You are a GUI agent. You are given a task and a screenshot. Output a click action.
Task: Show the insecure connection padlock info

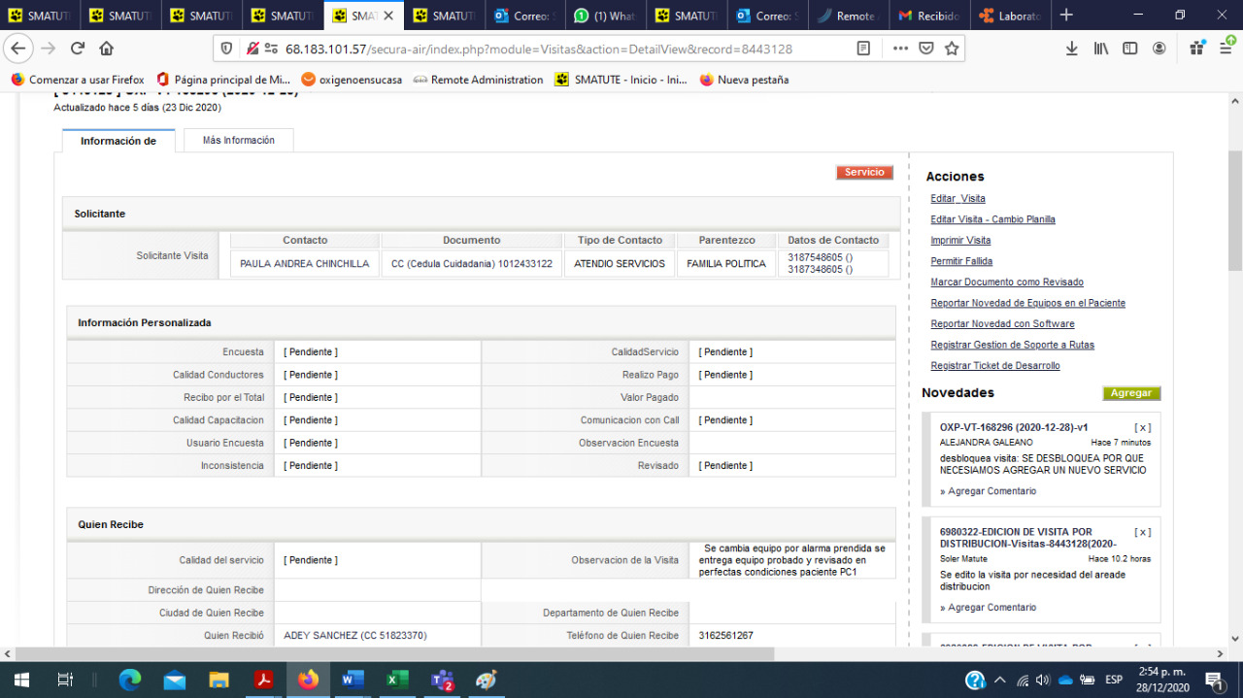click(252, 49)
